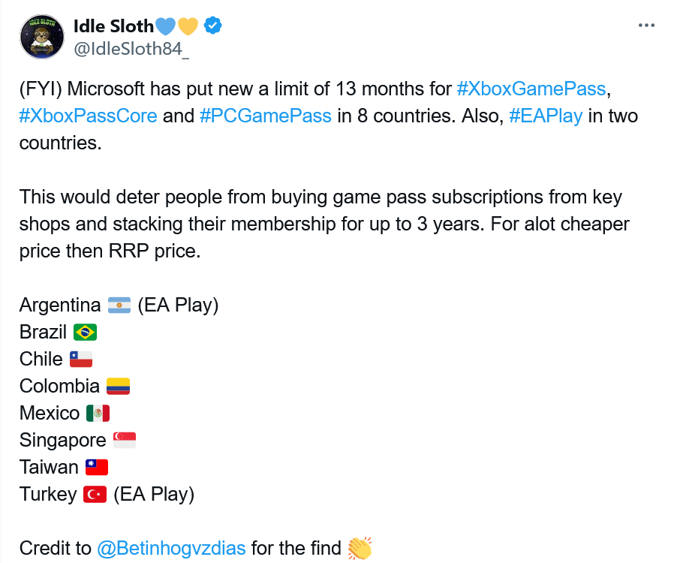674x563 pixels.
Task: Open the #EAPlay hashtag link
Action: [x=546, y=116]
